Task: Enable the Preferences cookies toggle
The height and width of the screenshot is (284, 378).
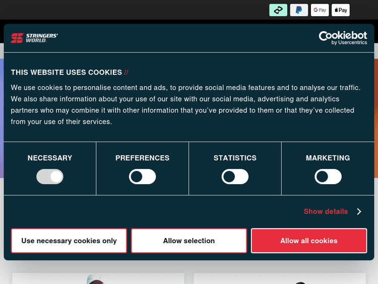Action: coord(143,177)
